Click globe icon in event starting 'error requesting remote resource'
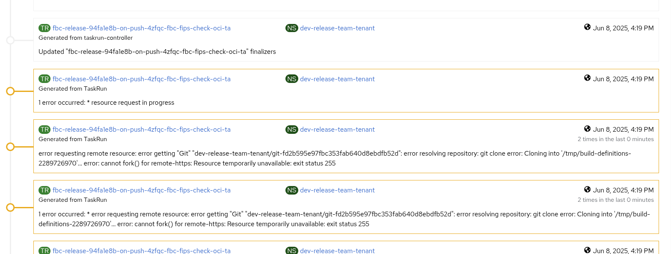The width and height of the screenshot is (671, 254). coord(587,129)
